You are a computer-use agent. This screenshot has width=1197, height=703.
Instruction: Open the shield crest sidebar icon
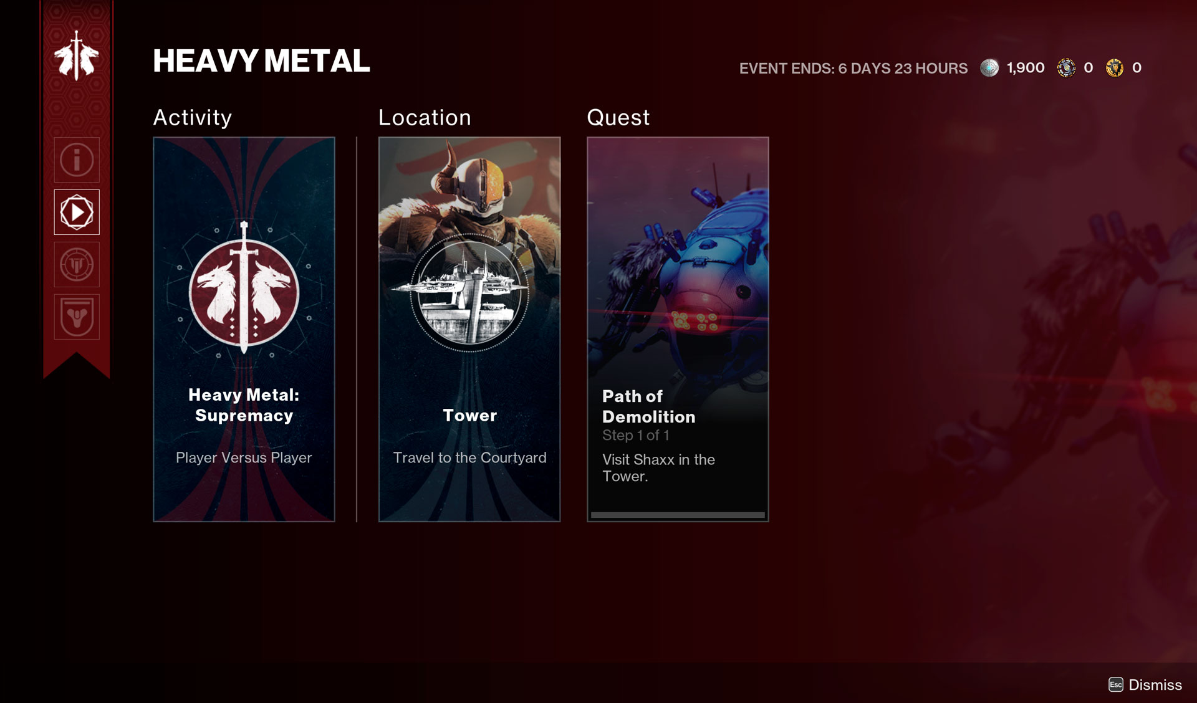pyautogui.click(x=77, y=317)
